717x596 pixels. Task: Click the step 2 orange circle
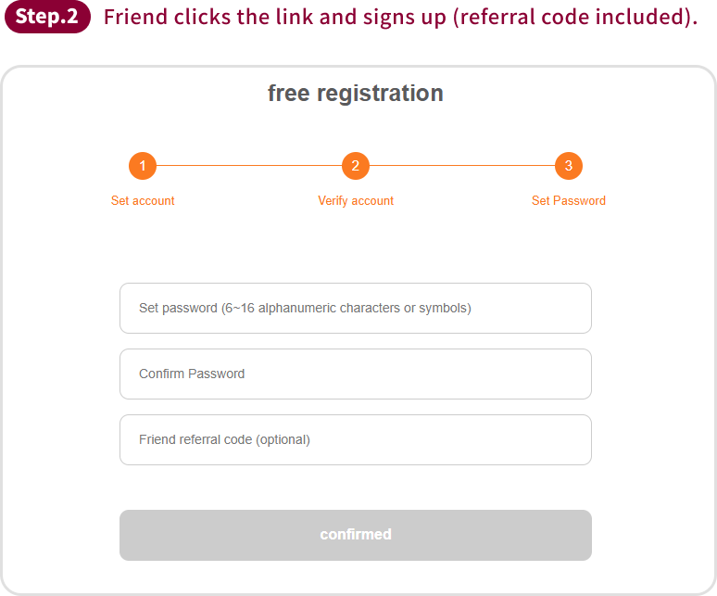click(356, 166)
